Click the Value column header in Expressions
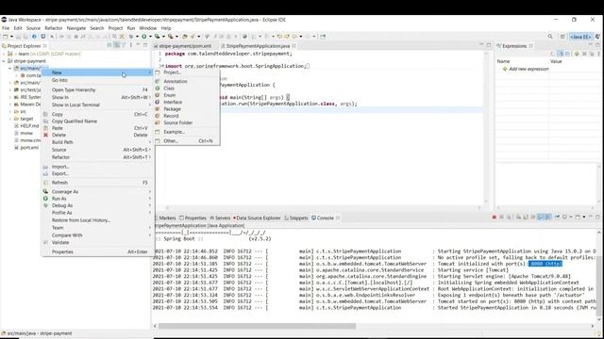The height and width of the screenshot is (339, 604). pos(556,61)
